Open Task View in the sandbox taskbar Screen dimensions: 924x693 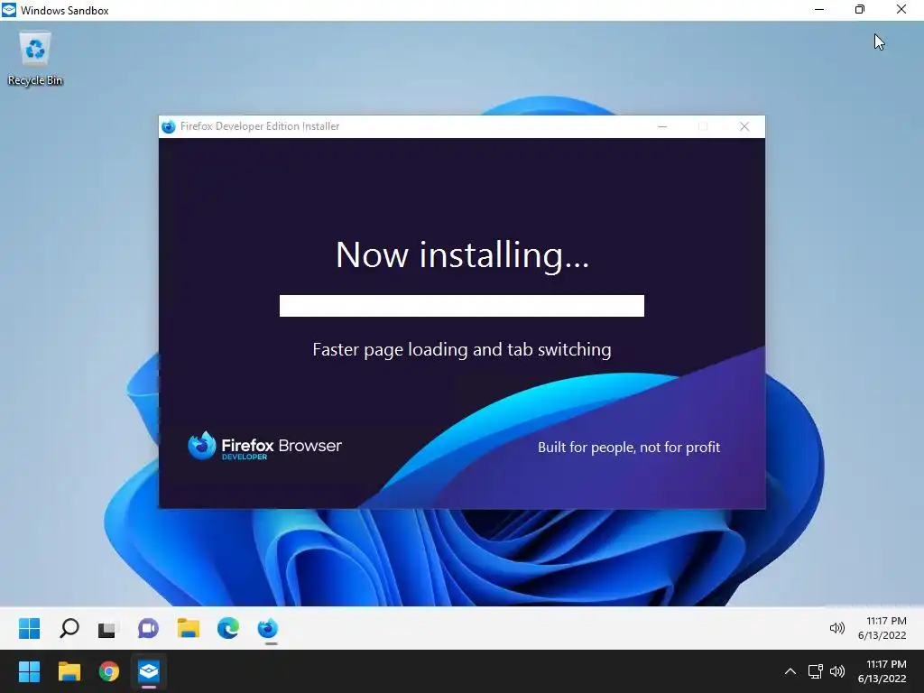[x=108, y=629]
